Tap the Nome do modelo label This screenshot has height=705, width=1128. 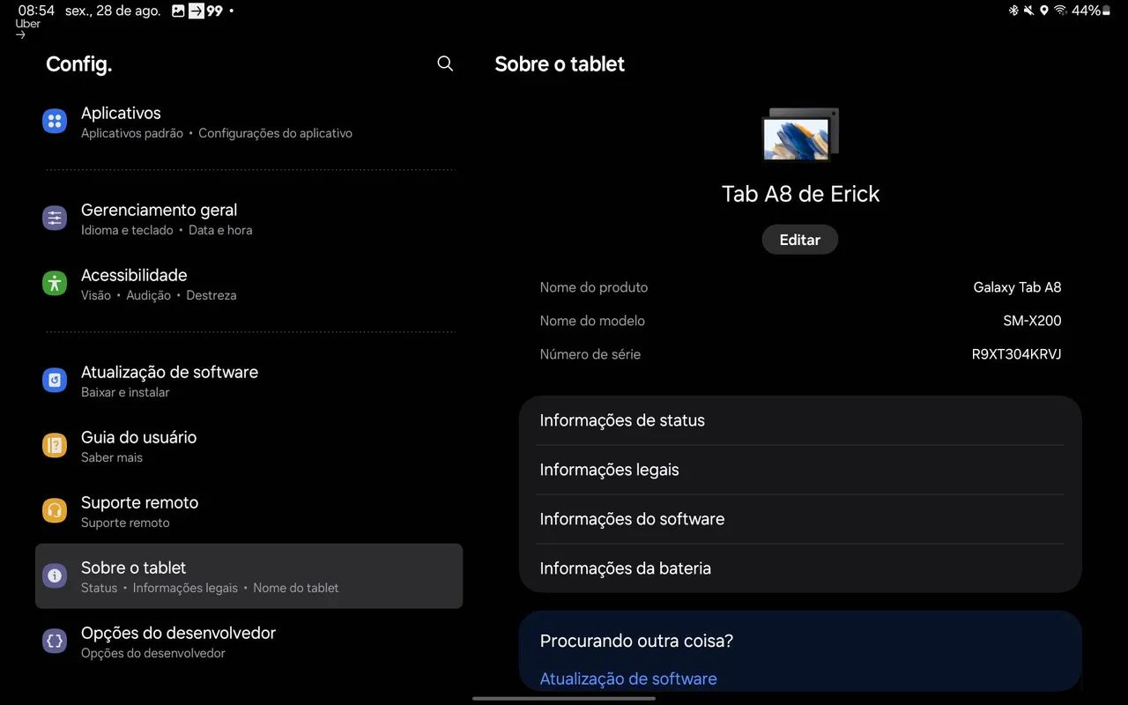click(x=592, y=321)
